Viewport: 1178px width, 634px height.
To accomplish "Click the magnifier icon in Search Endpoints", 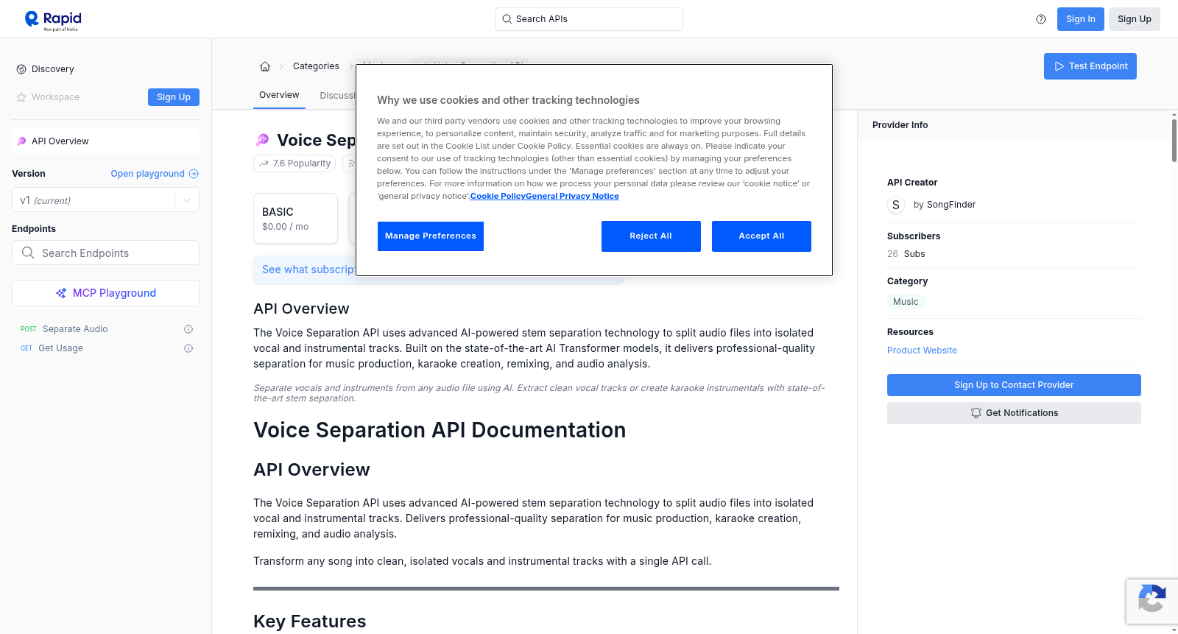I will point(28,253).
